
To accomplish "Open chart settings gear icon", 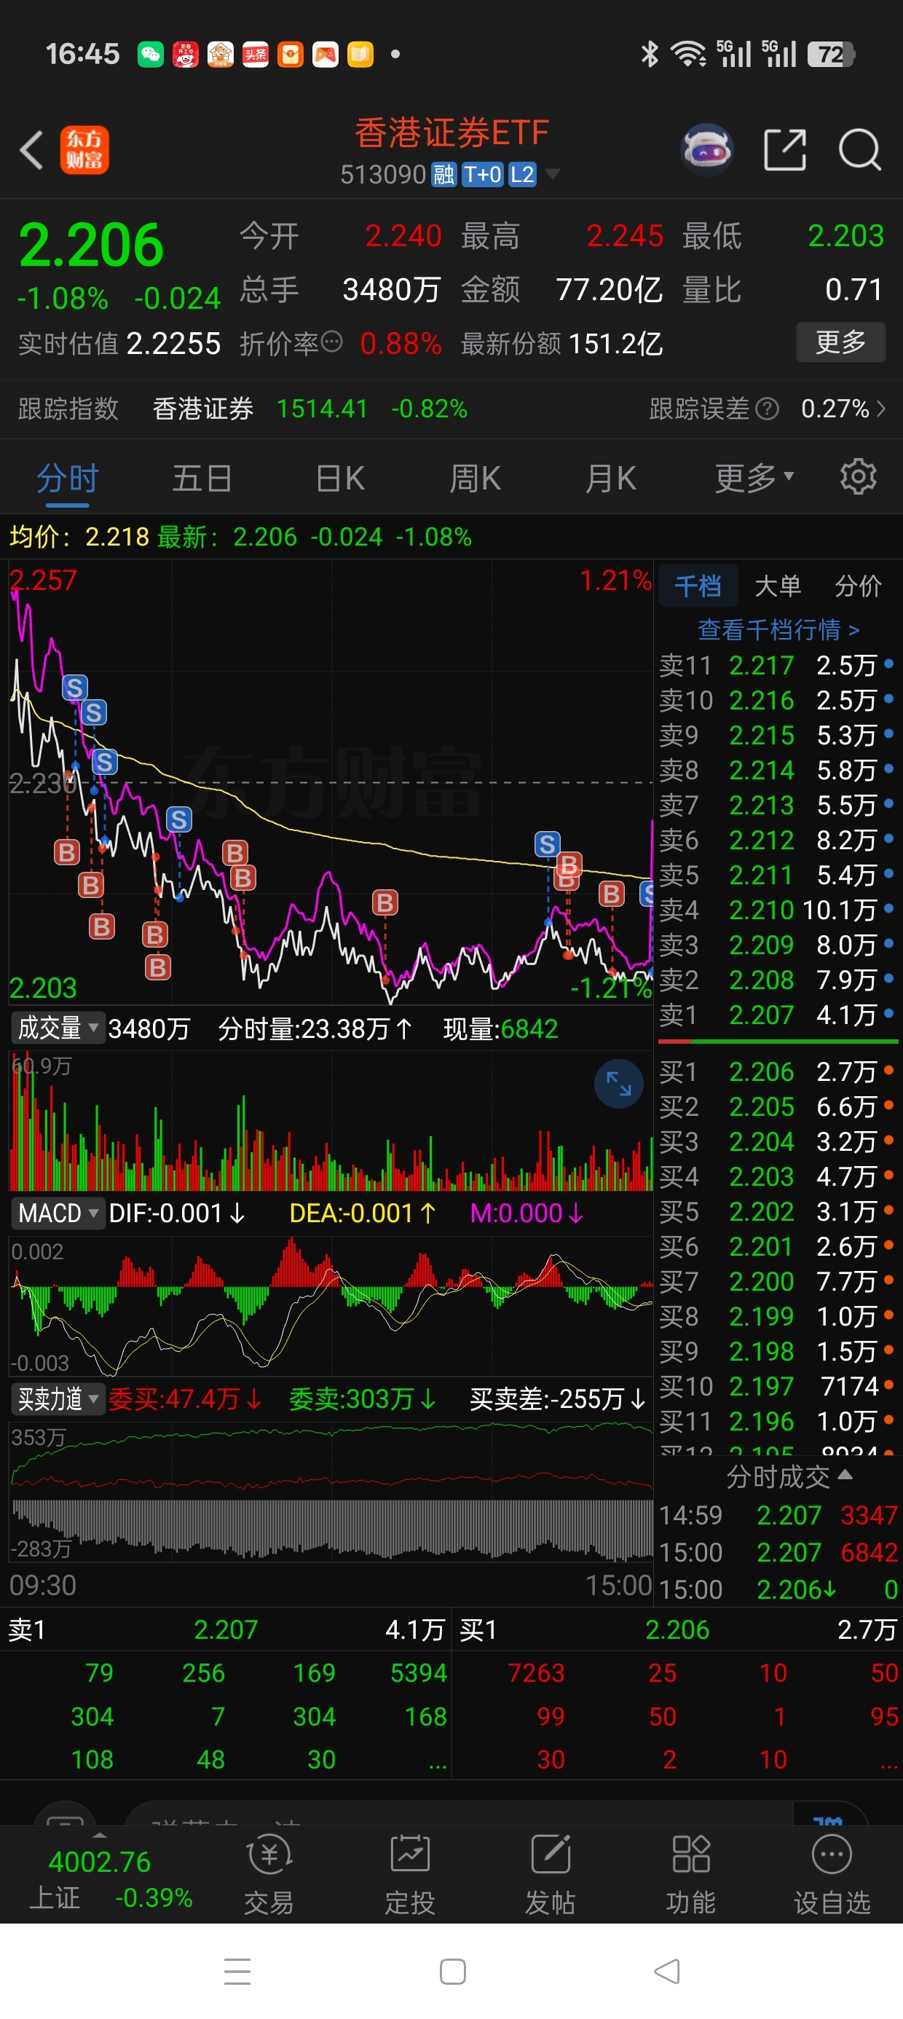I will (x=859, y=476).
